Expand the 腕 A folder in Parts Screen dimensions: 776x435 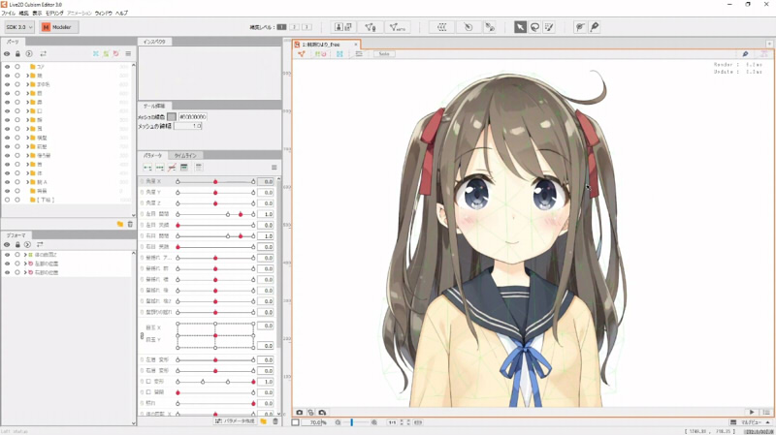(x=28, y=182)
